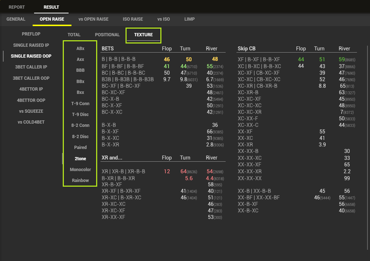The height and width of the screenshot is (261, 370).
Task: Click the yellow flop bet value 46
Action: 167,59
